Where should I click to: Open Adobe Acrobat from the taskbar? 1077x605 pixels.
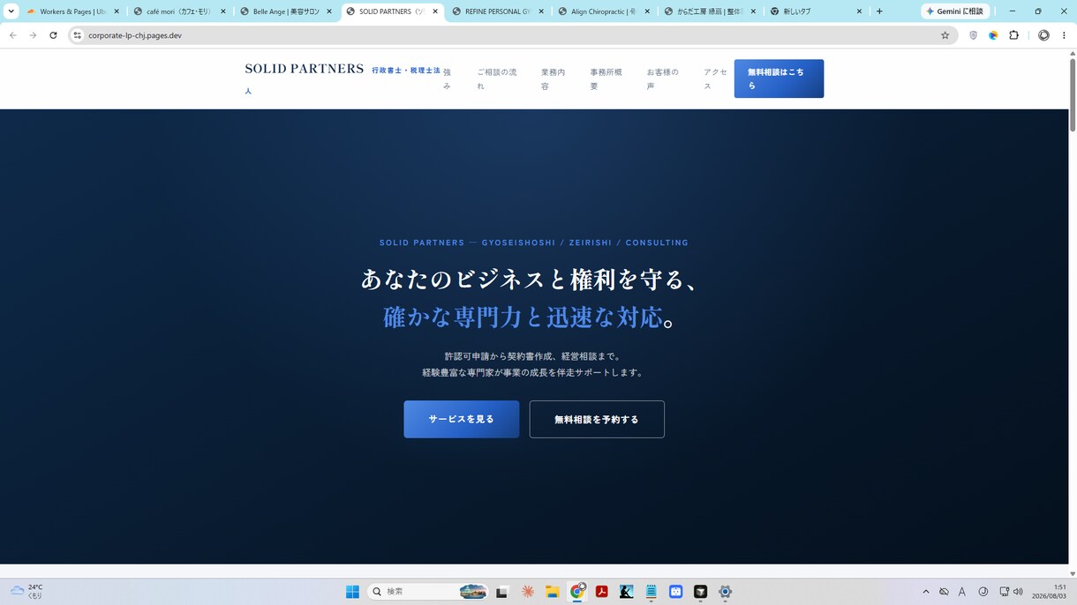601,592
